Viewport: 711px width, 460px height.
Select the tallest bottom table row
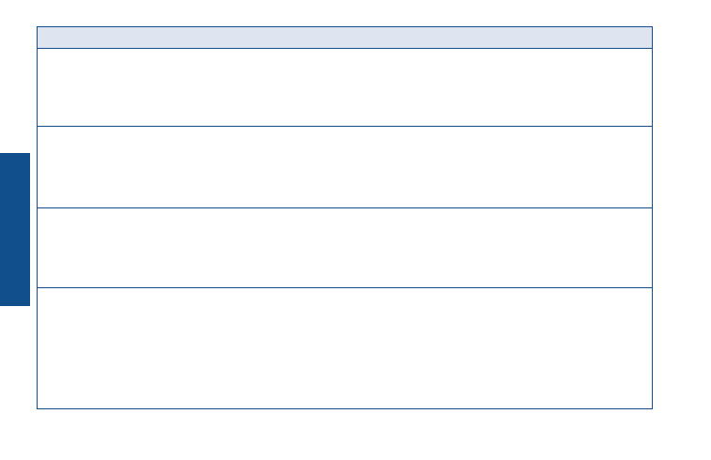(345, 348)
